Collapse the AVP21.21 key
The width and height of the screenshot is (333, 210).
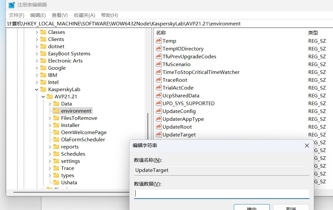click(x=43, y=97)
